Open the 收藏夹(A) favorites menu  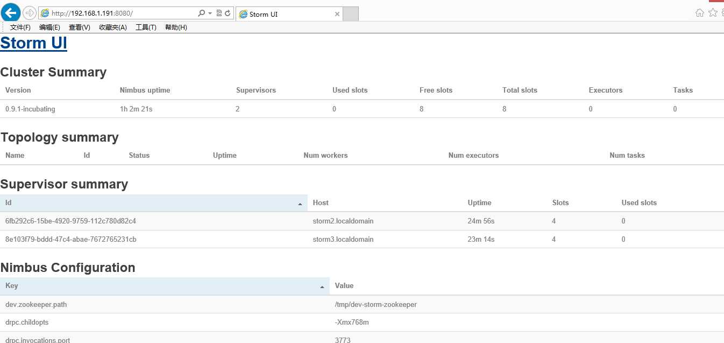pyautogui.click(x=113, y=27)
